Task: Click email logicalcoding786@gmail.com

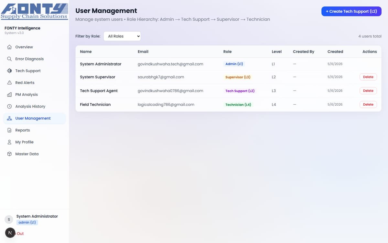Action: point(166,105)
